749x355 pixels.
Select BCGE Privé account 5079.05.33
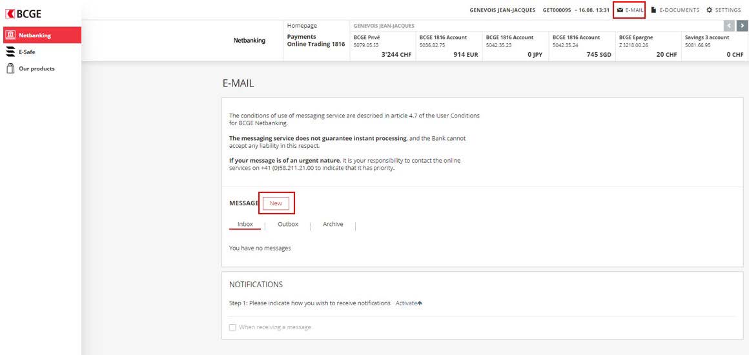click(x=383, y=46)
